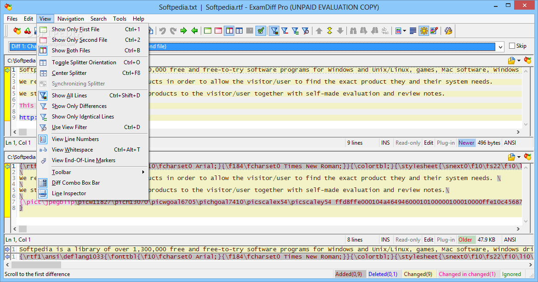
Task: Click the Next Difference down arrow icon
Action: tap(340, 31)
